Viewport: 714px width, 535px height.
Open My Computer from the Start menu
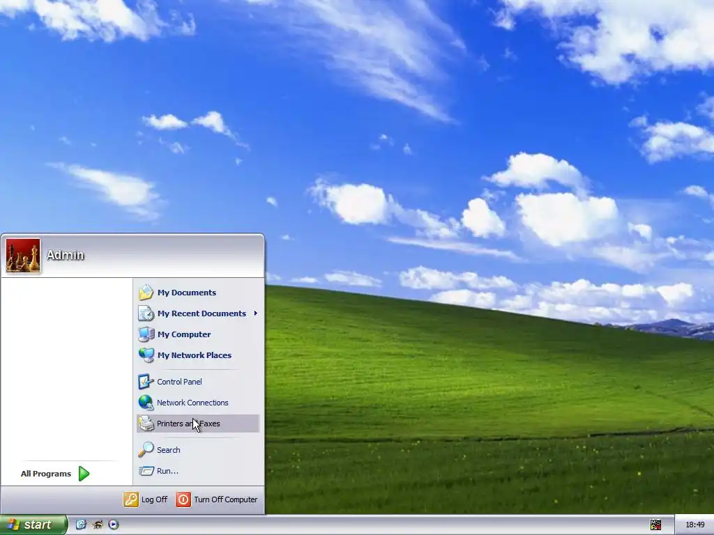(198, 334)
